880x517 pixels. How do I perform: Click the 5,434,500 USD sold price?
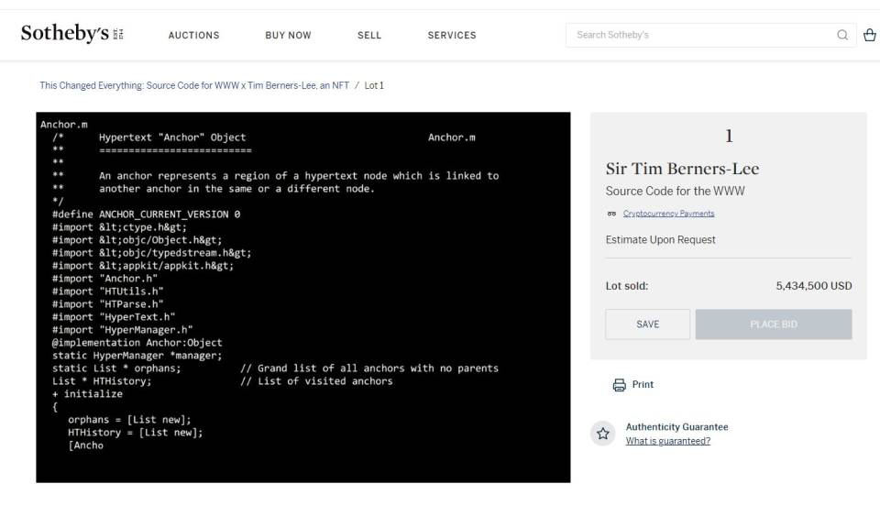(x=814, y=286)
